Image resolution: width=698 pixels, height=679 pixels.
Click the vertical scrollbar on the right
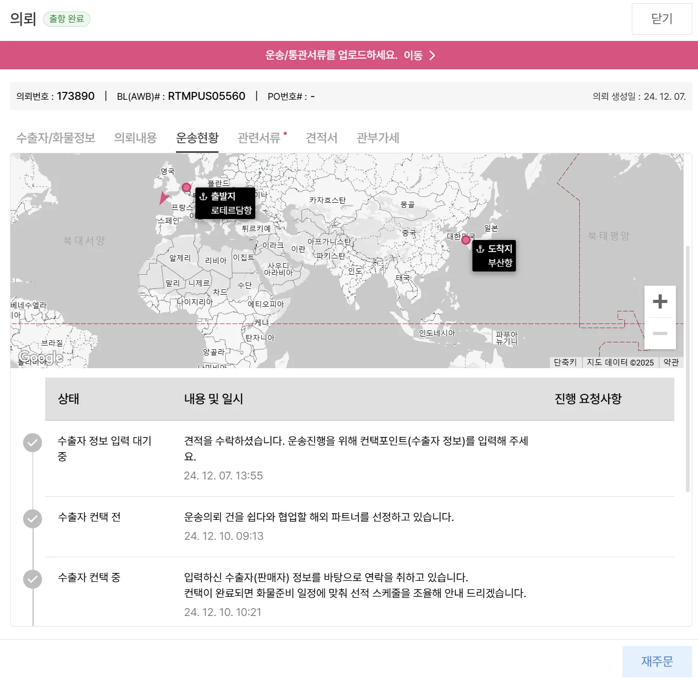[x=687, y=368]
